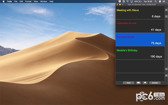Open the Format menu

pyautogui.click(x=28, y=1)
